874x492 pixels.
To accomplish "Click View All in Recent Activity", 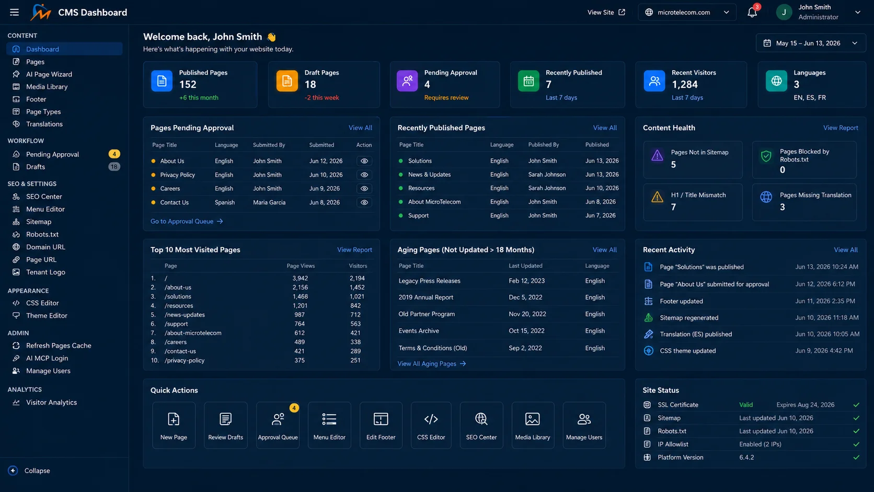I will click(846, 250).
